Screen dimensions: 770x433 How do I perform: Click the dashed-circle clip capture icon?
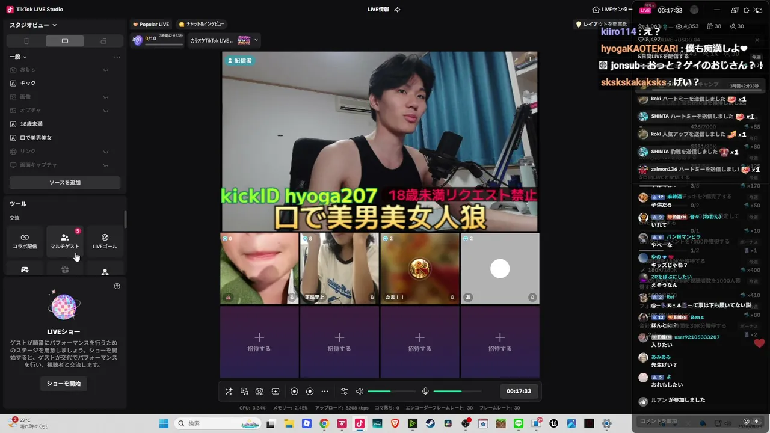pos(310,392)
